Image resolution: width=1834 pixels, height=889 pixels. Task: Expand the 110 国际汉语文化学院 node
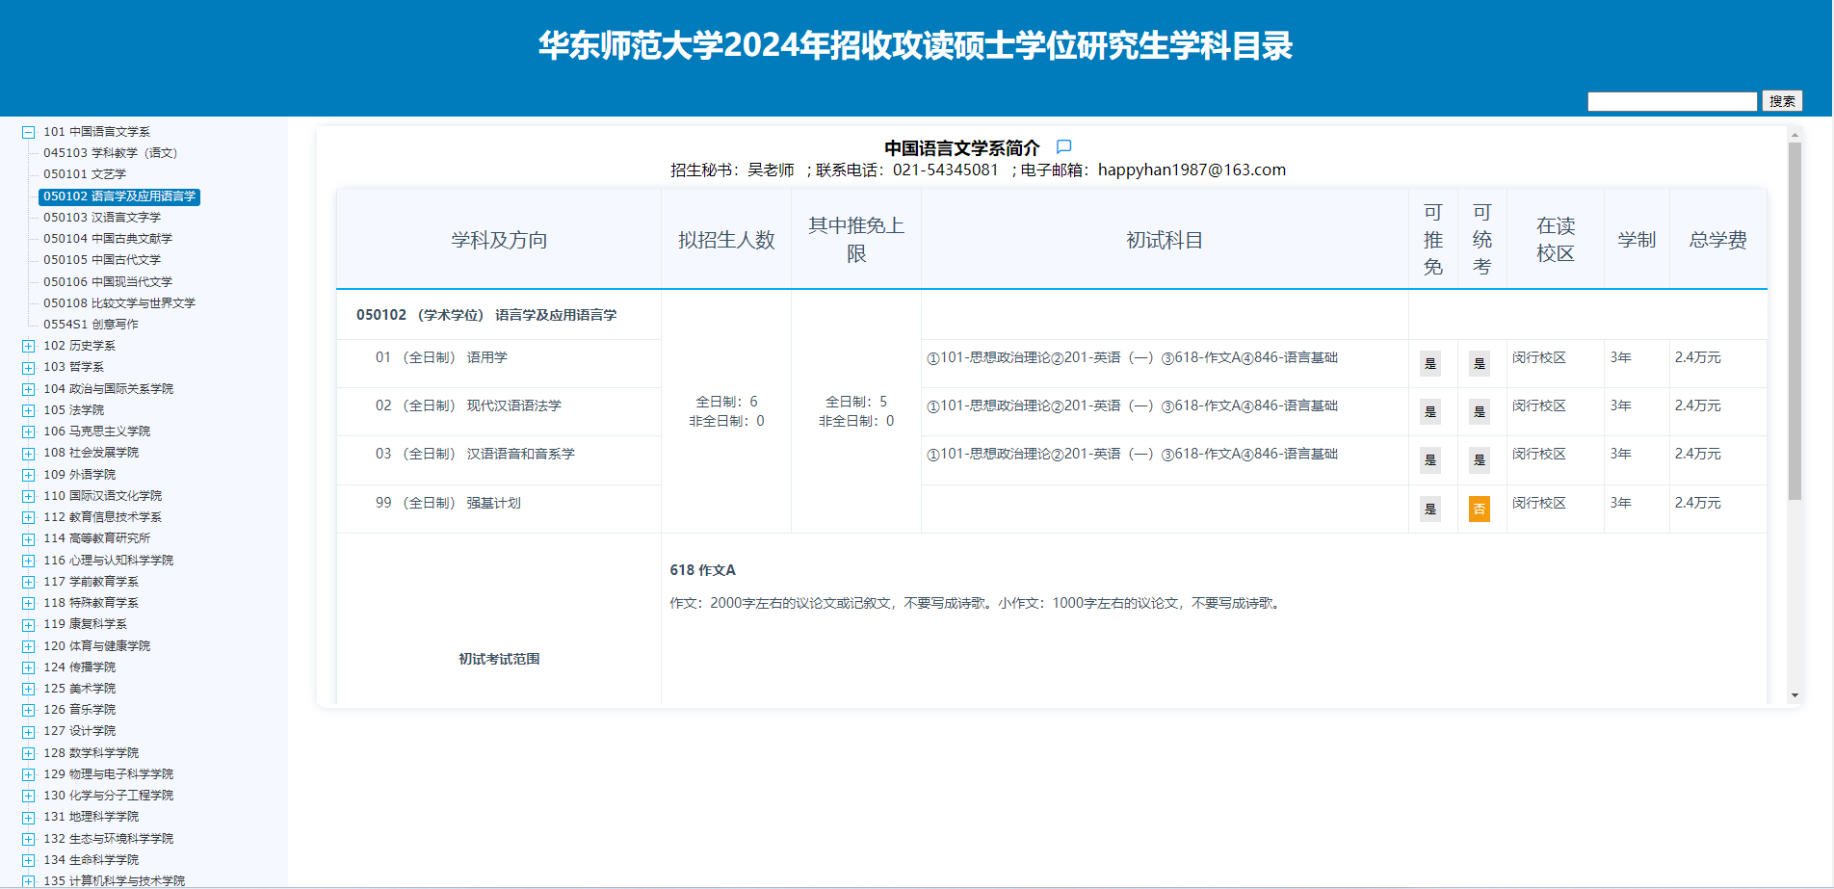(x=29, y=496)
